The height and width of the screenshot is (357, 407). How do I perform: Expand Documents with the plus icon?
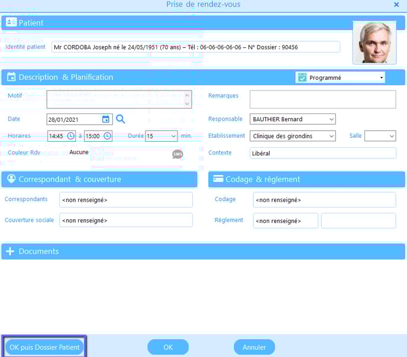tap(10, 251)
